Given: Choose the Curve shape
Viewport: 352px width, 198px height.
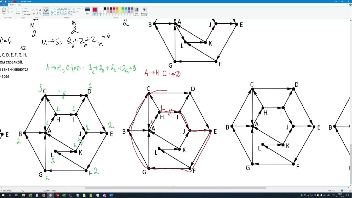Looking at the screenshot, I should click(55, 9).
